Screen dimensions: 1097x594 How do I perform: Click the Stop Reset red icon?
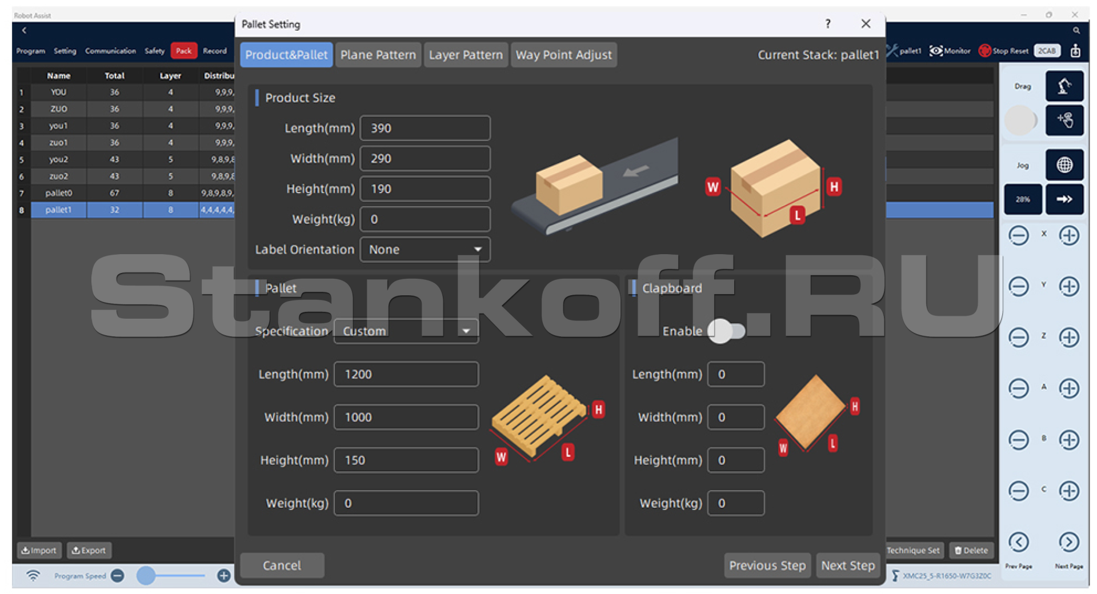[984, 51]
